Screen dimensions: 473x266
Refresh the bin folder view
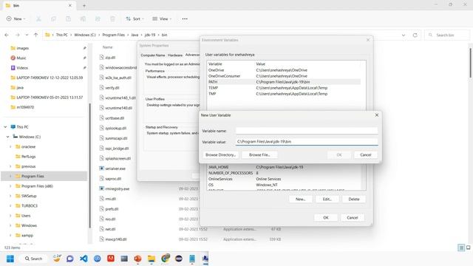[x=415, y=35]
